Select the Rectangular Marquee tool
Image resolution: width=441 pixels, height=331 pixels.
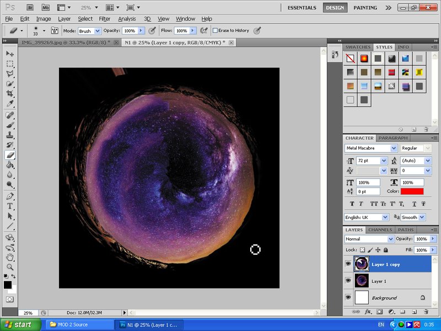click(x=10, y=63)
